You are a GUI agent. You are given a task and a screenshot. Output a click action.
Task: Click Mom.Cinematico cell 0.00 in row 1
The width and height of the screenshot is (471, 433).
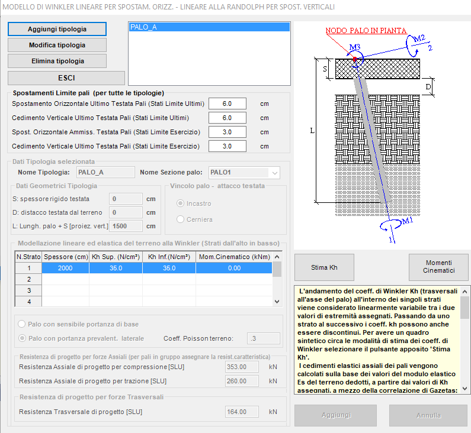tap(234, 268)
